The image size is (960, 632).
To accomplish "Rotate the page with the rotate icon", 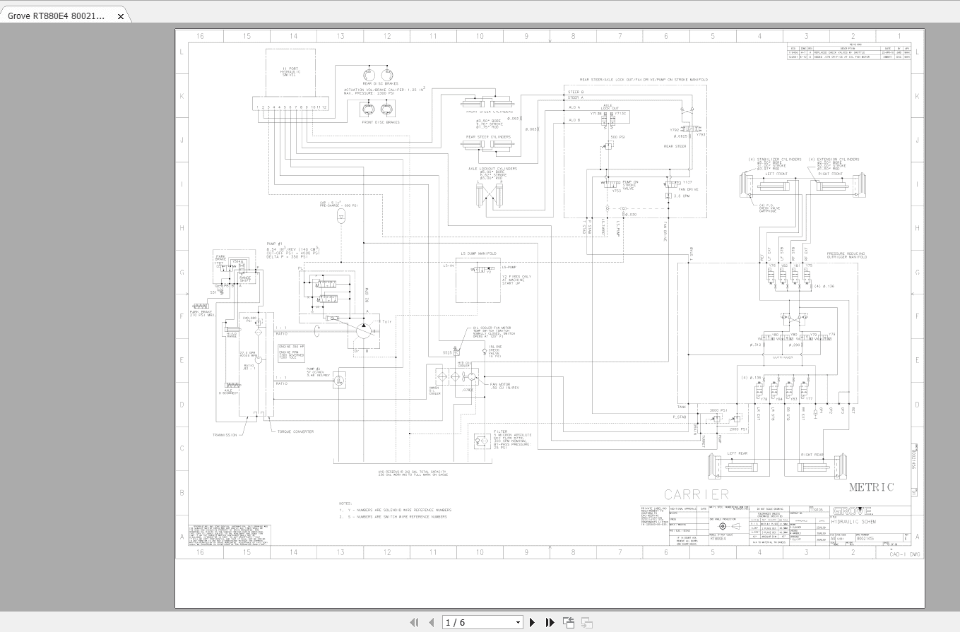I will [569, 622].
